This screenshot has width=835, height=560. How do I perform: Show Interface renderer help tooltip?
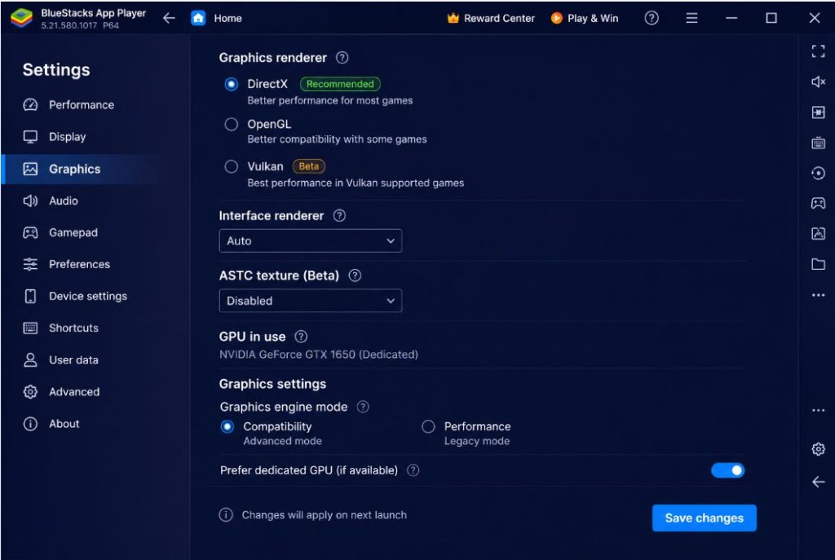pos(339,215)
